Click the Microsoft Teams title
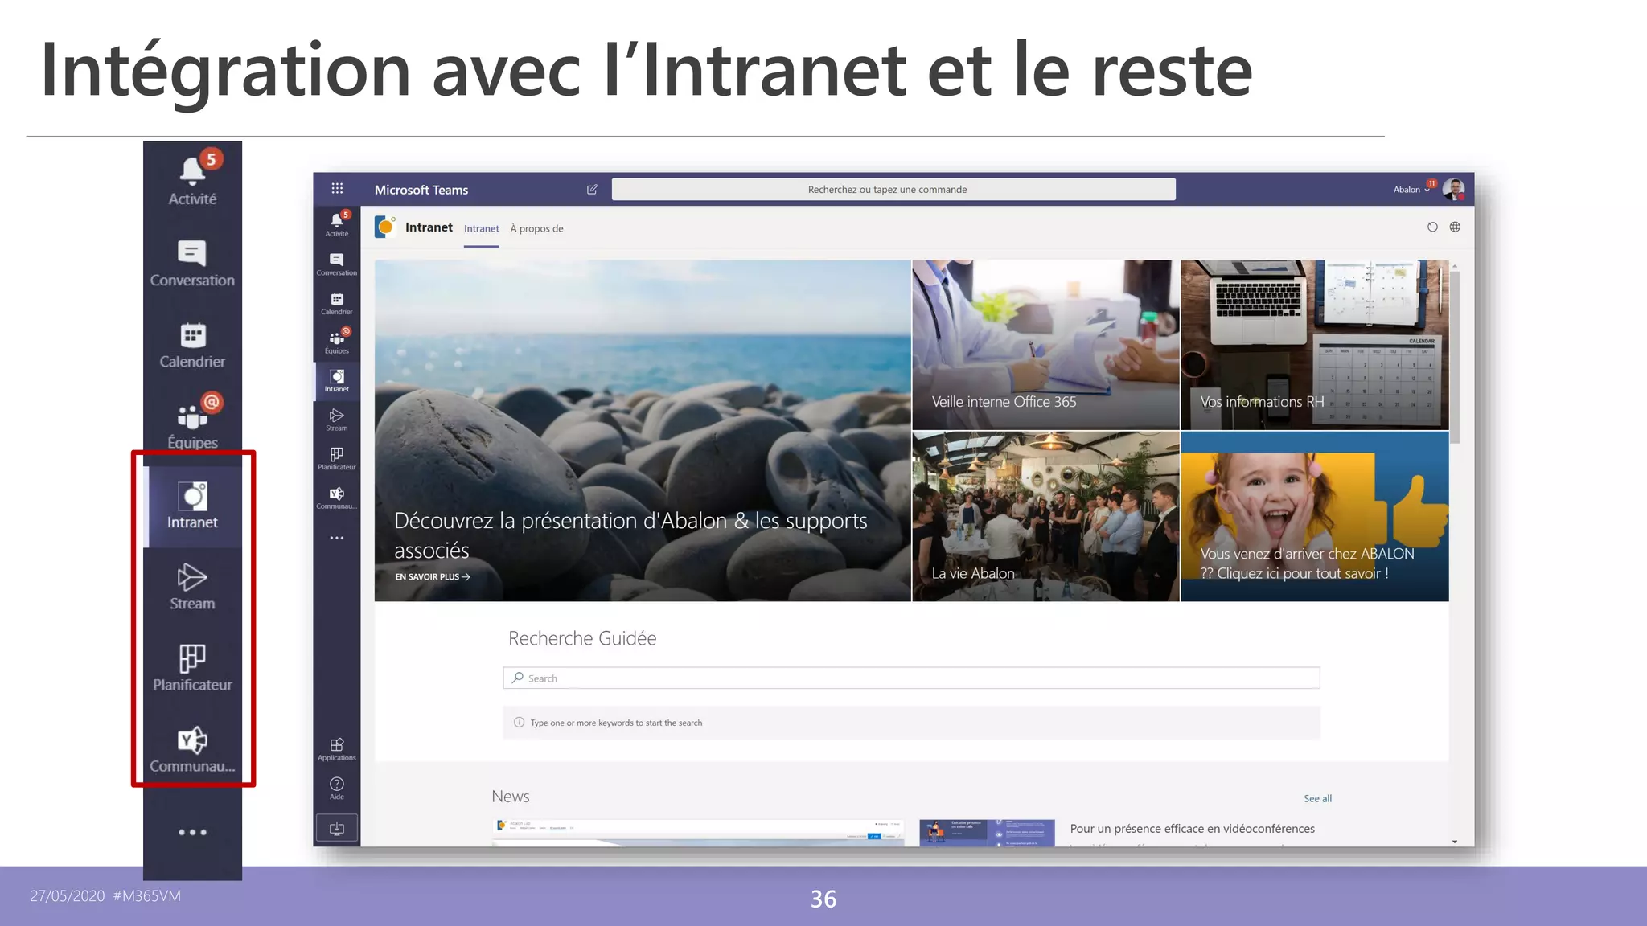 point(421,190)
